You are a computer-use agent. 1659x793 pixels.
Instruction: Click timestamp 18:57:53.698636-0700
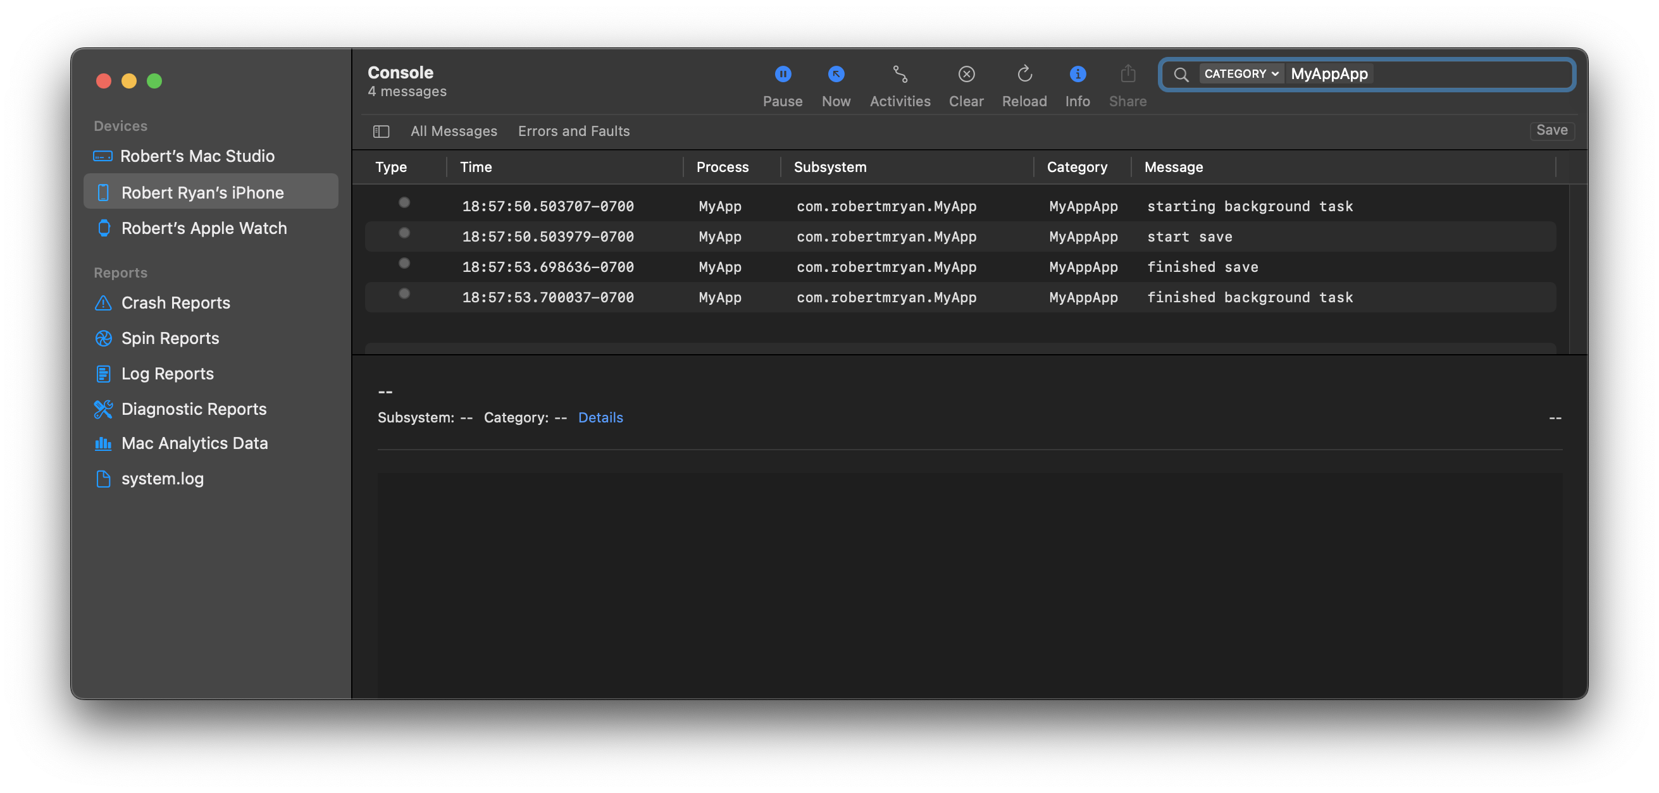point(548,267)
